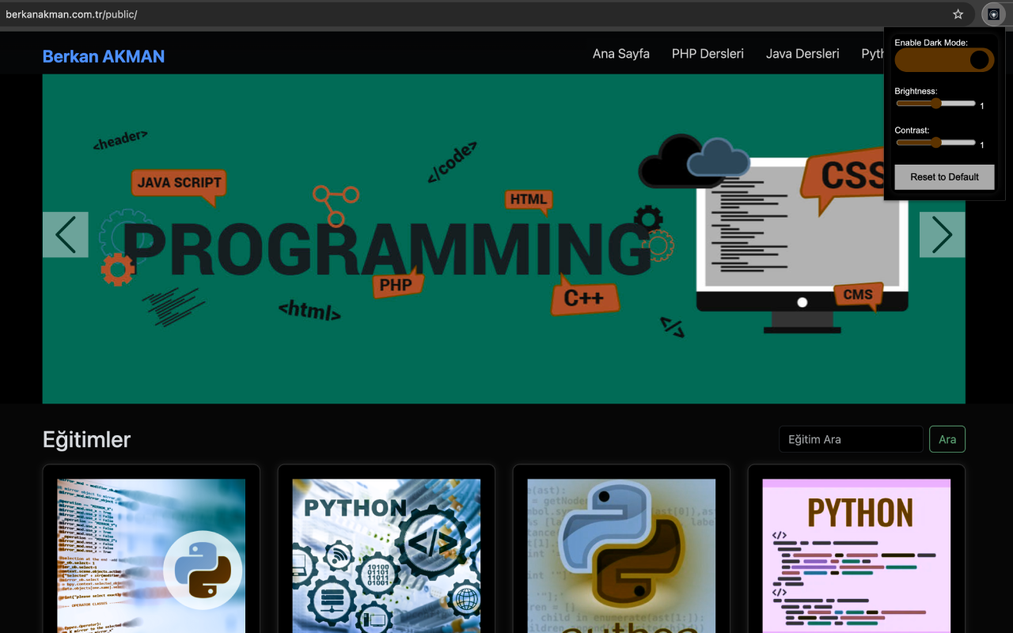Click the Enable Dark Mode label
The image size is (1013, 633).
tap(931, 43)
